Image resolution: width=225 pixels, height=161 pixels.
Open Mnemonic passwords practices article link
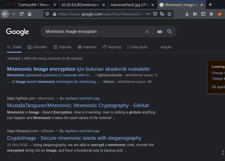click(x=50, y=75)
